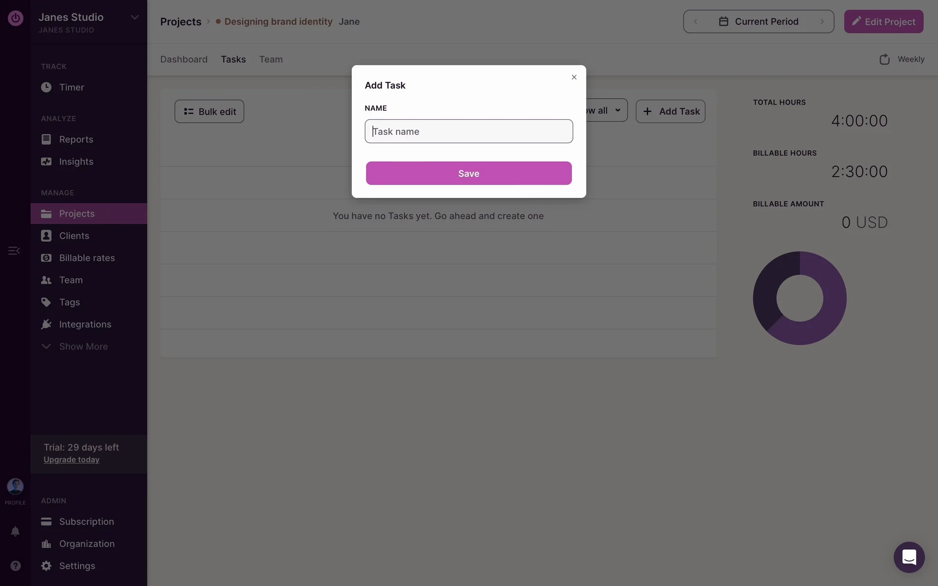
Task: Collapse the sidebar menu toggle
Action: pyautogui.click(x=14, y=251)
